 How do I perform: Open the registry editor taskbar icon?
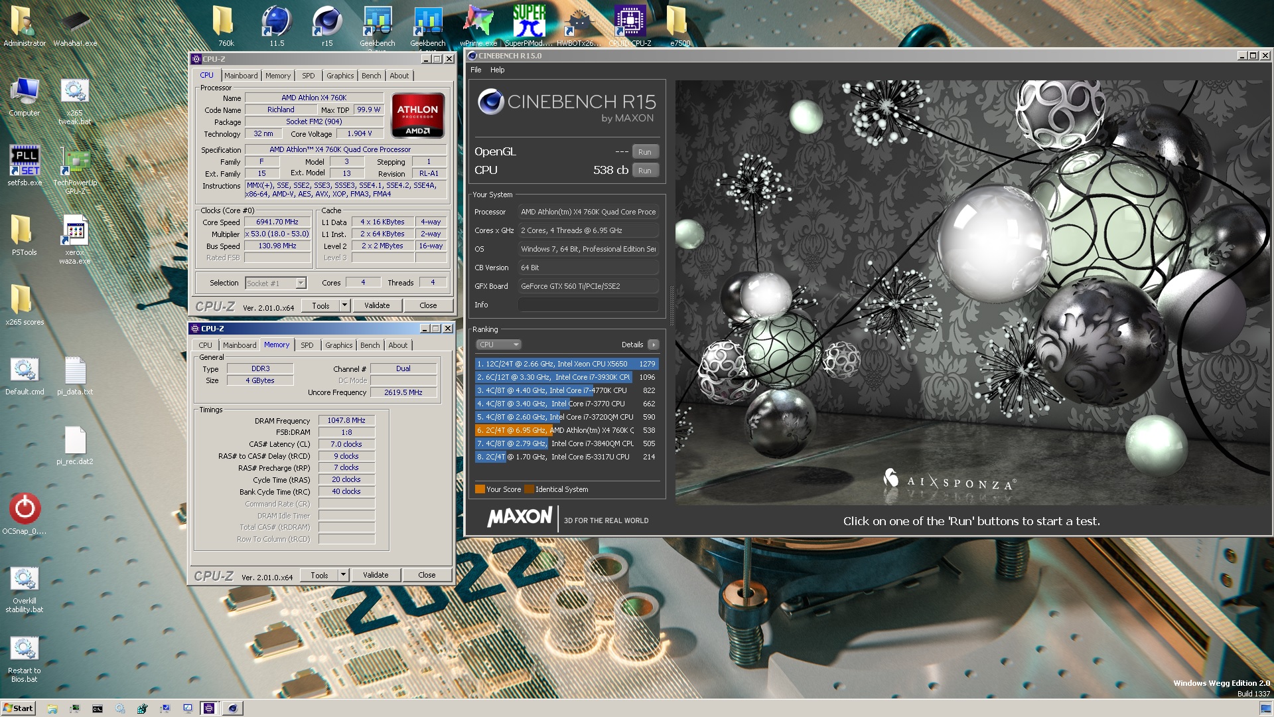coord(143,708)
